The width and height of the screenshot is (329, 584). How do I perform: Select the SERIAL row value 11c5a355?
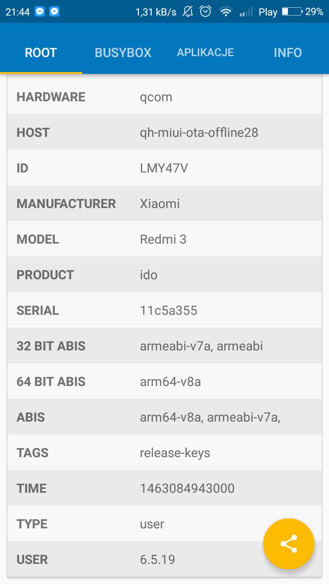[x=169, y=311]
